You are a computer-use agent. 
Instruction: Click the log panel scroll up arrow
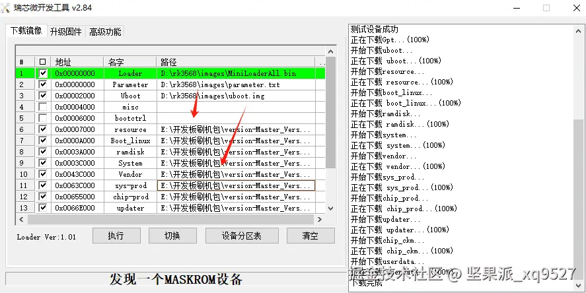[578, 32]
